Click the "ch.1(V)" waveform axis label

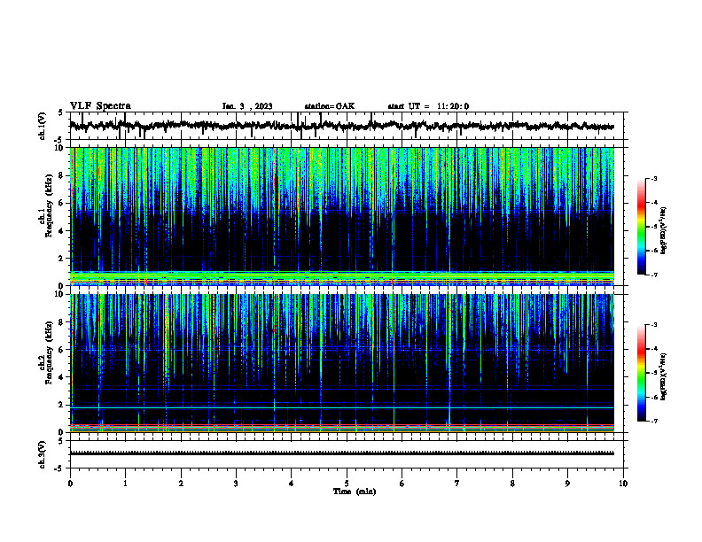pos(43,126)
